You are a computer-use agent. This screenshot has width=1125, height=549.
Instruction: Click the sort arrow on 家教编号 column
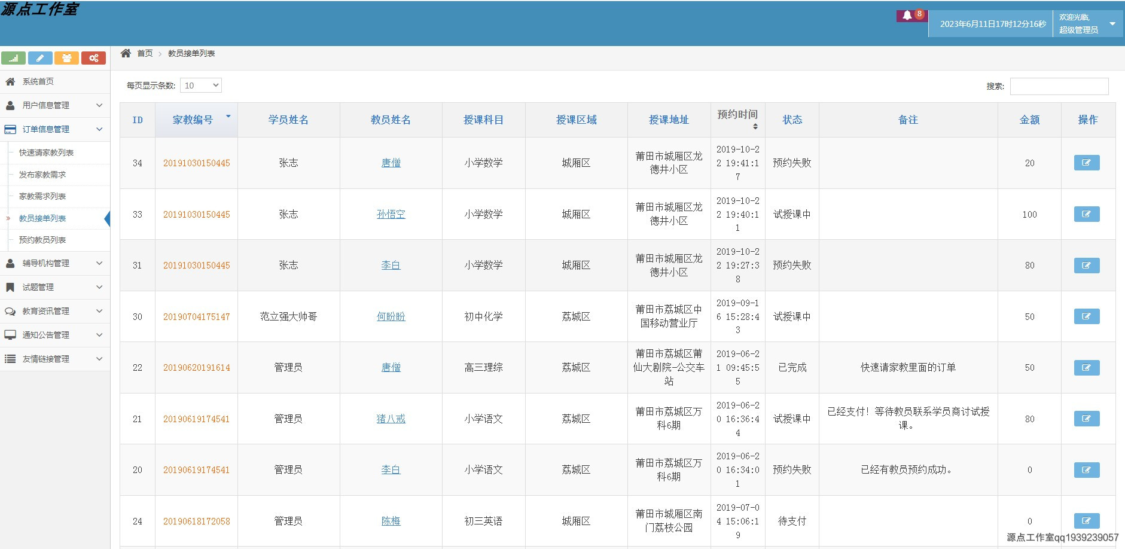click(x=228, y=117)
